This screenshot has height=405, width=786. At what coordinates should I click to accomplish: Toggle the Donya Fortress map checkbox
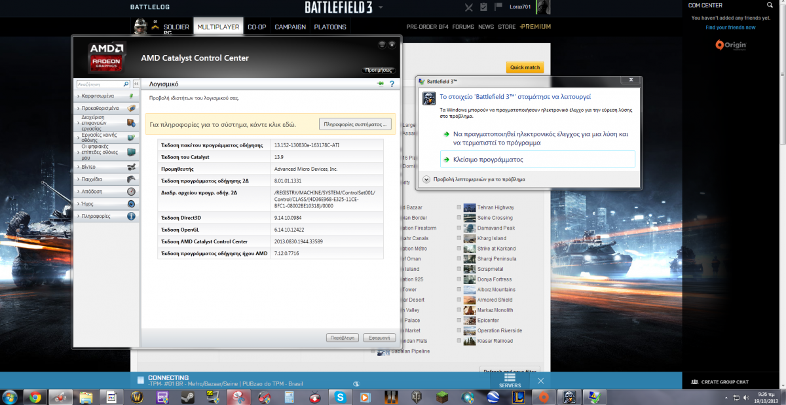coord(459,279)
